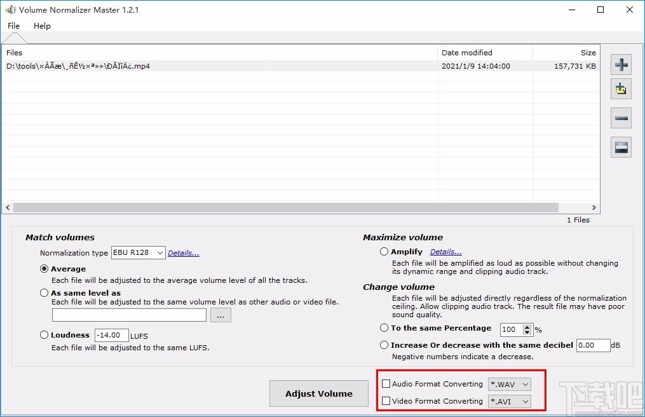Viewport: 645px width, 417px height.
Task: Remove selected file with the minus icon
Action: pos(621,118)
